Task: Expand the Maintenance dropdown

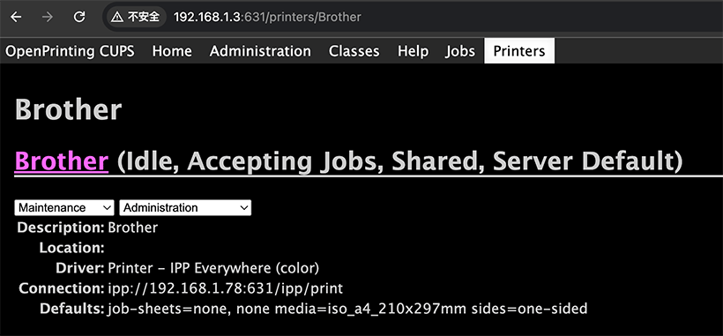Action: pyautogui.click(x=64, y=207)
